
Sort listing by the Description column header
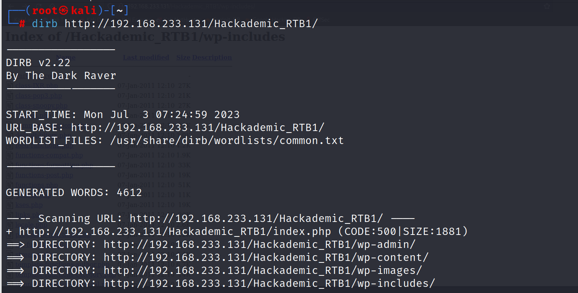click(212, 57)
